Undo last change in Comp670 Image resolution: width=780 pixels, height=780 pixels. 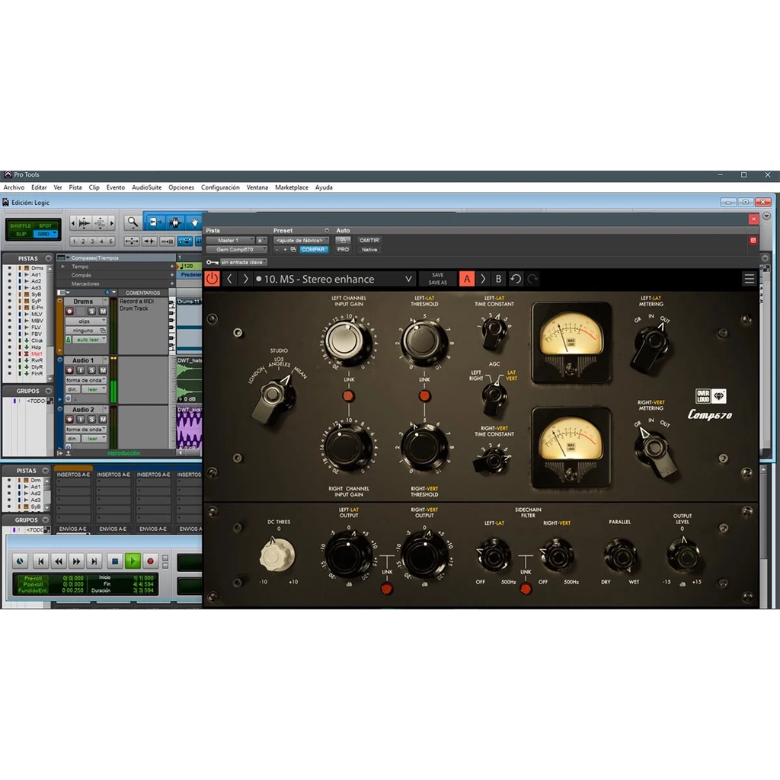(516, 279)
